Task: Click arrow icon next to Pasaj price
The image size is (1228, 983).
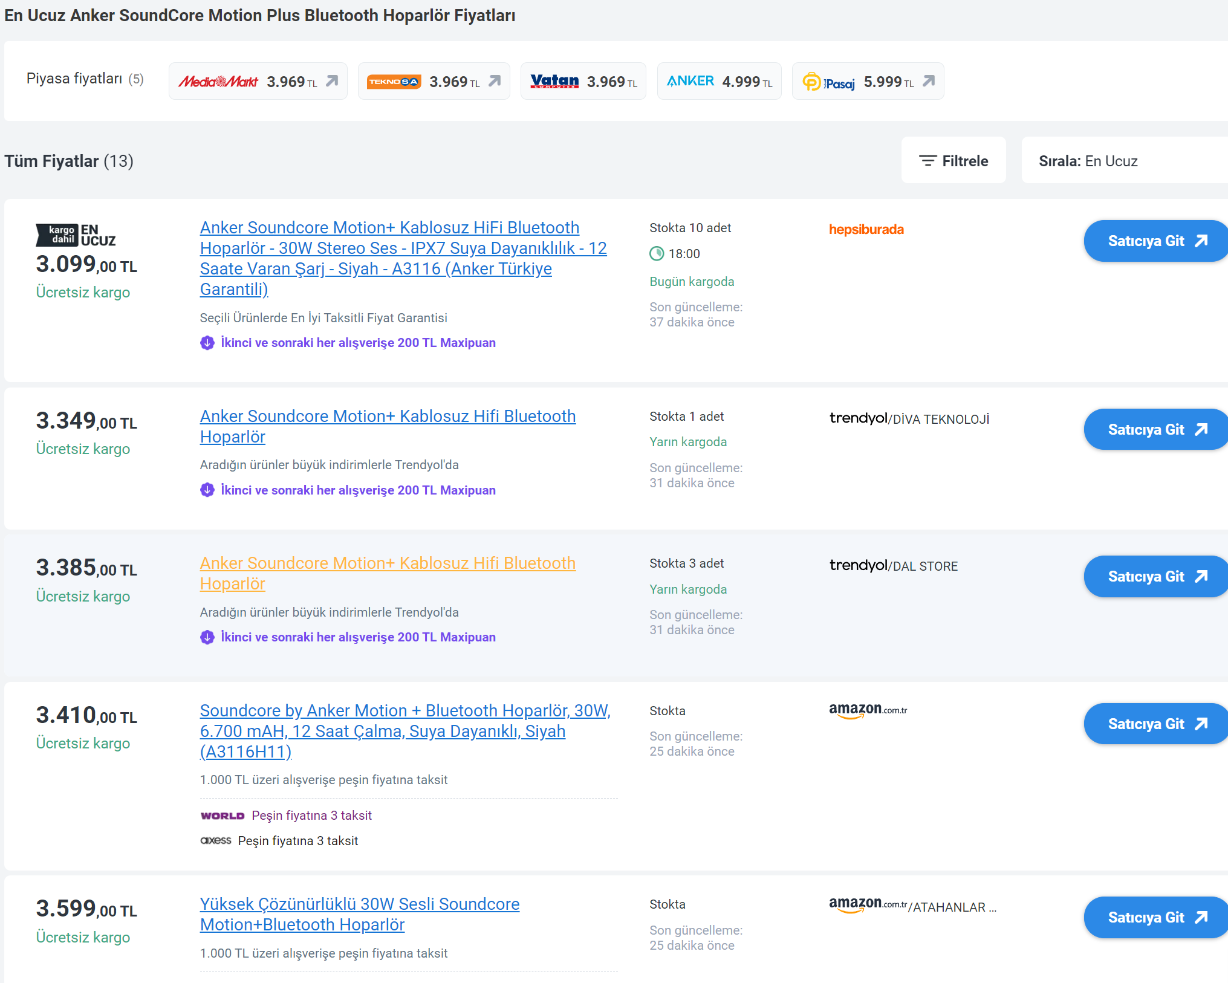Action: coord(929,80)
